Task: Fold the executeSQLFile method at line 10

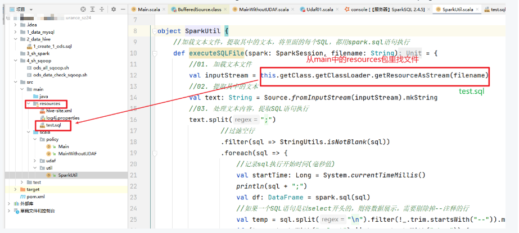Action: [154, 53]
